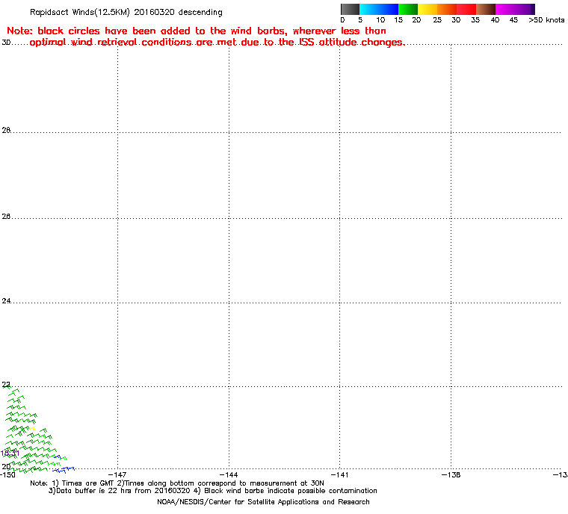Select the brown 35-40 knots color segment

tap(486, 9)
